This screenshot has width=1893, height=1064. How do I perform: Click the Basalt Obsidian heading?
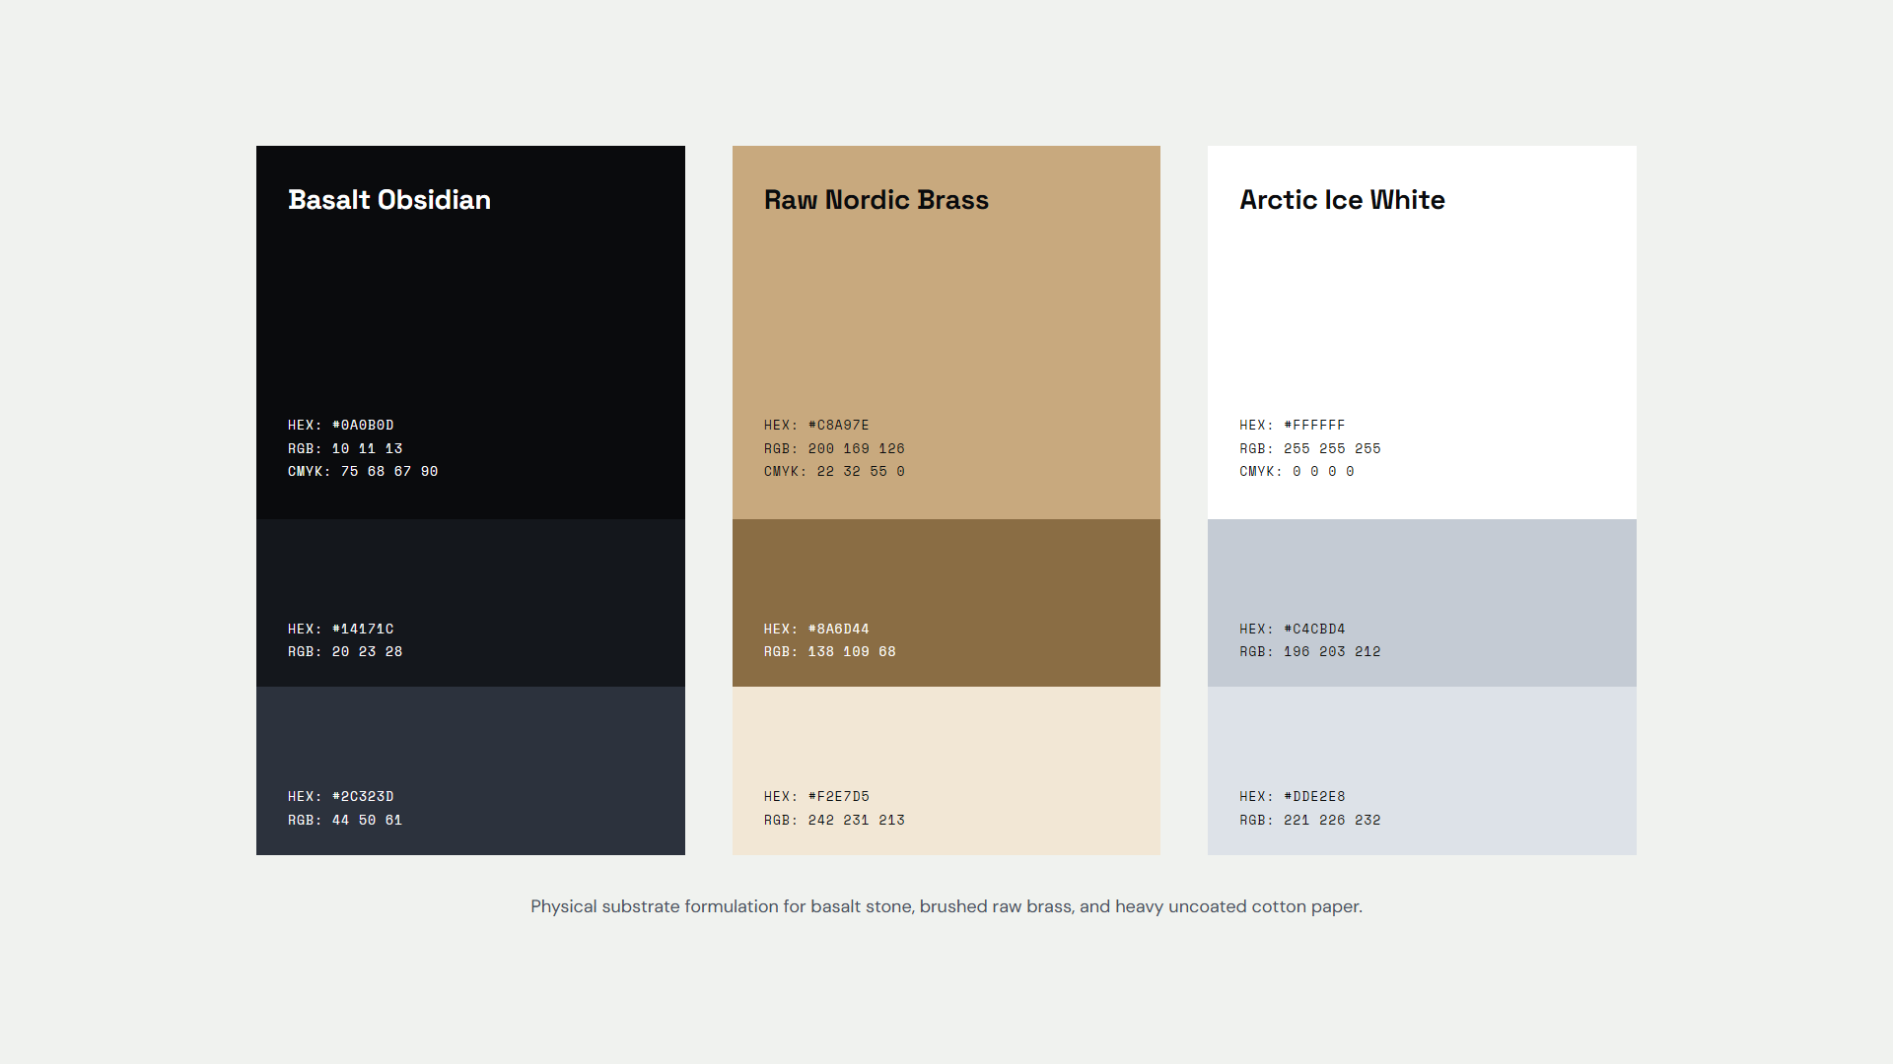click(x=389, y=200)
